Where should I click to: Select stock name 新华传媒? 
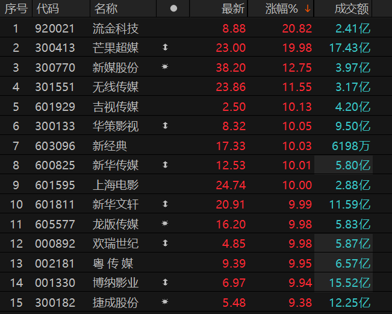[116, 165]
